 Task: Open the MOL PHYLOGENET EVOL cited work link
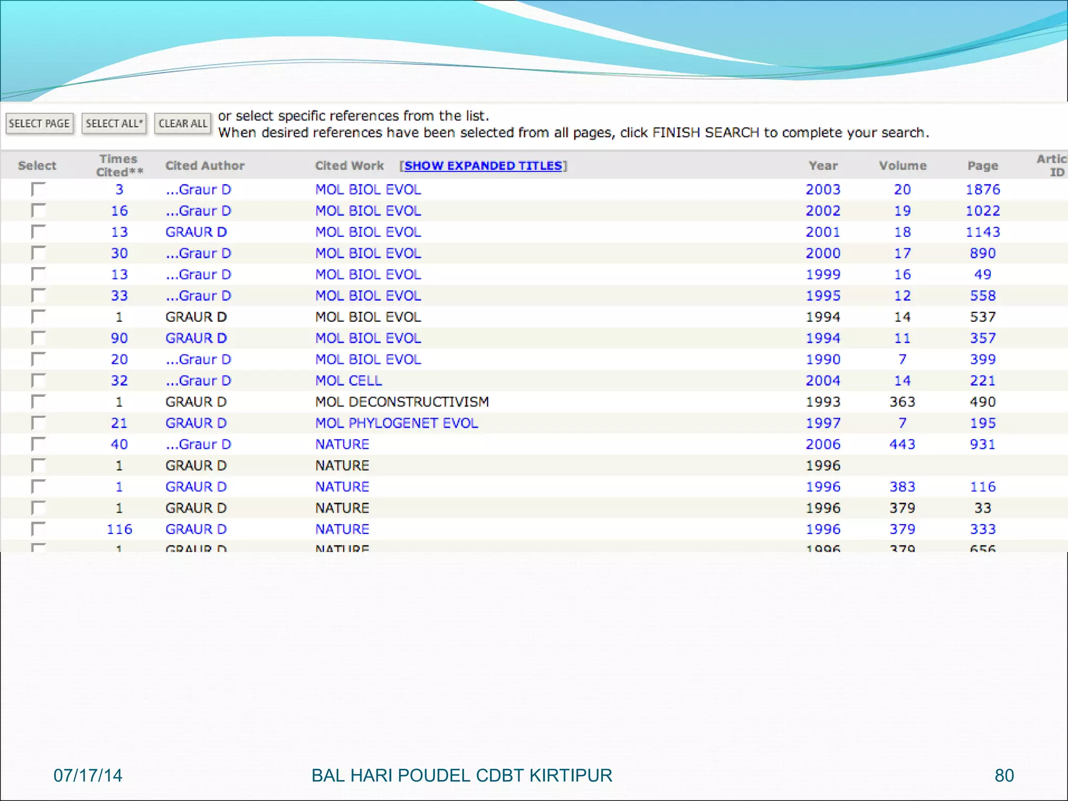pos(396,423)
